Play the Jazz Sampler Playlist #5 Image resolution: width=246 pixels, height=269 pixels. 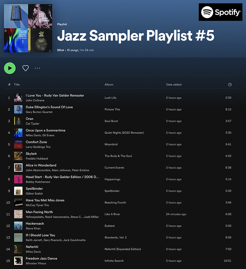tap(10, 68)
